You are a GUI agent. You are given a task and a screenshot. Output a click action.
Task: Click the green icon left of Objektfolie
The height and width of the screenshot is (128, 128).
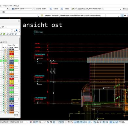(73, 9)
